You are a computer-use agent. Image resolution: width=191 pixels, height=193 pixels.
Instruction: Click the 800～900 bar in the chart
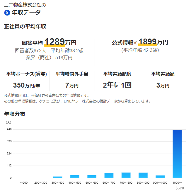pos(143,175)
